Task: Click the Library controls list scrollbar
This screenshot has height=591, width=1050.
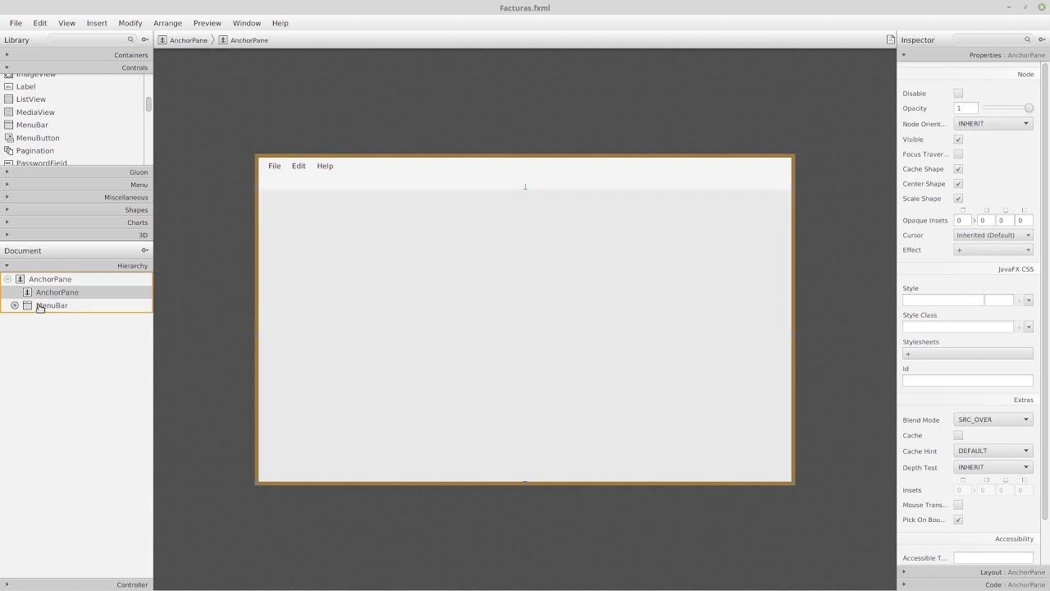Action: click(x=148, y=104)
